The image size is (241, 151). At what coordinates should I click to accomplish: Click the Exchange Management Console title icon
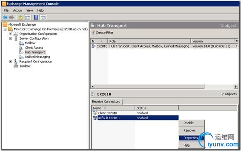[4, 4]
